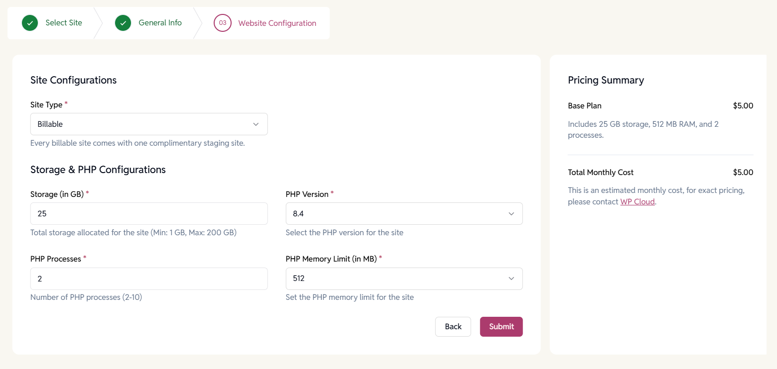The height and width of the screenshot is (369, 777).
Task: Return to the General Info step
Action: 160,23
